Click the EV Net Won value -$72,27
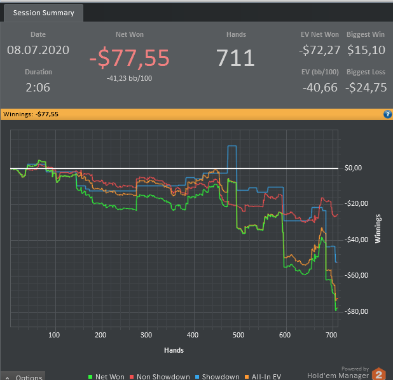The height and width of the screenshot is (380, 393). click(320, 50)
